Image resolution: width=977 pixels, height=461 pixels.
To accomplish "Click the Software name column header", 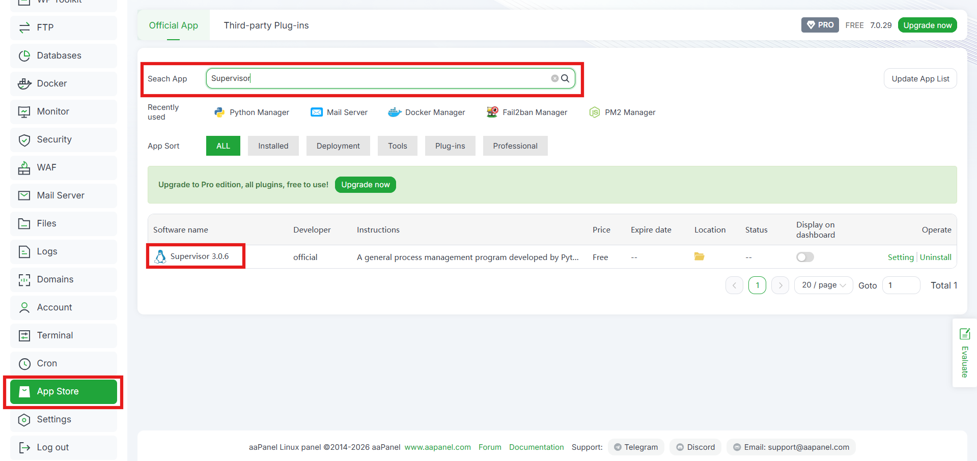I will pos(181,230).
